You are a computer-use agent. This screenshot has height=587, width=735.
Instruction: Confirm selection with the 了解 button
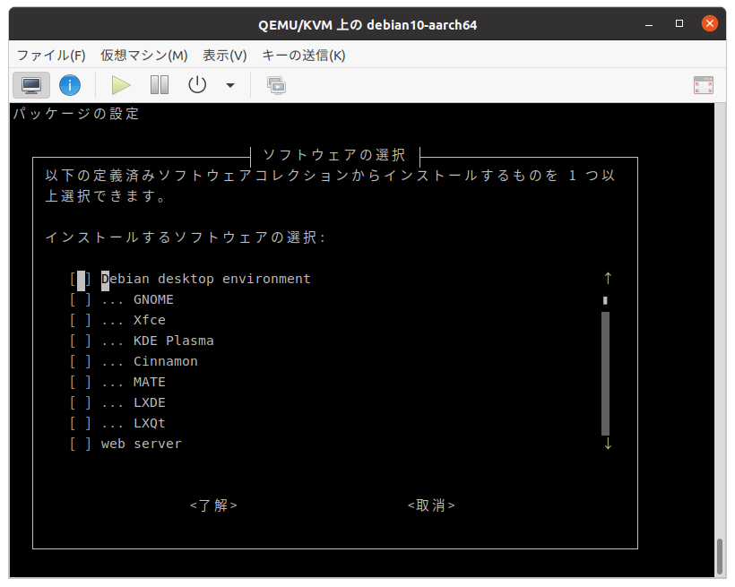[213, 505]
